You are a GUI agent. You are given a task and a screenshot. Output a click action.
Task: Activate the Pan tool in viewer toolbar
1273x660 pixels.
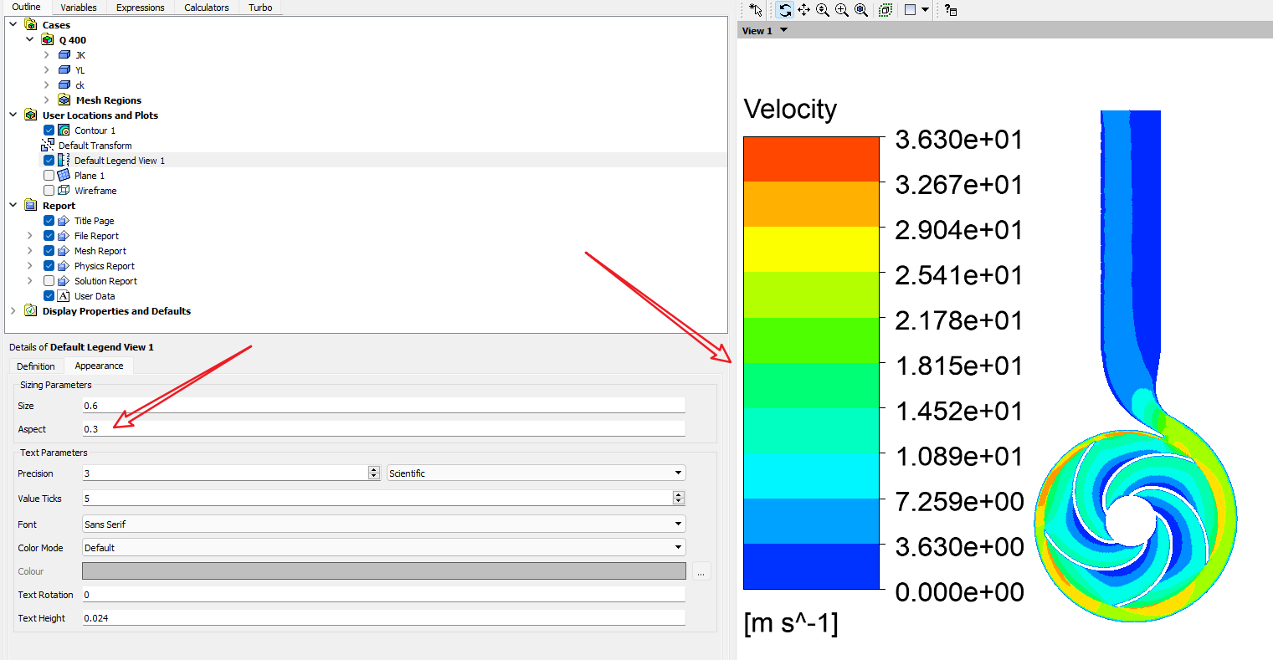[803, 10]
